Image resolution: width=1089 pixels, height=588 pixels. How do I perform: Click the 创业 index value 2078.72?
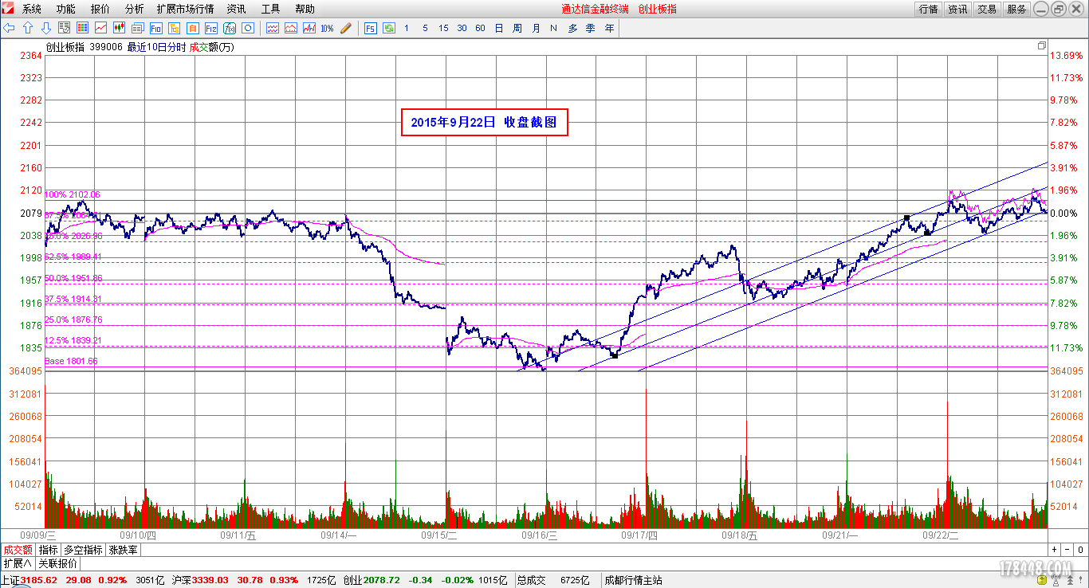(x=382, y=580)
